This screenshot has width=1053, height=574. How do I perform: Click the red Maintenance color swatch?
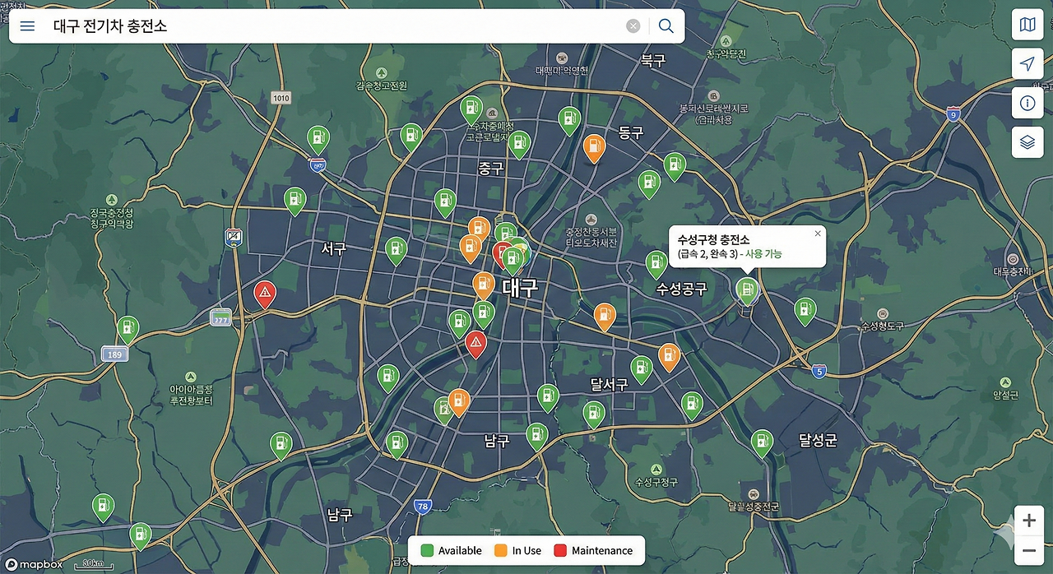(560, 551)
